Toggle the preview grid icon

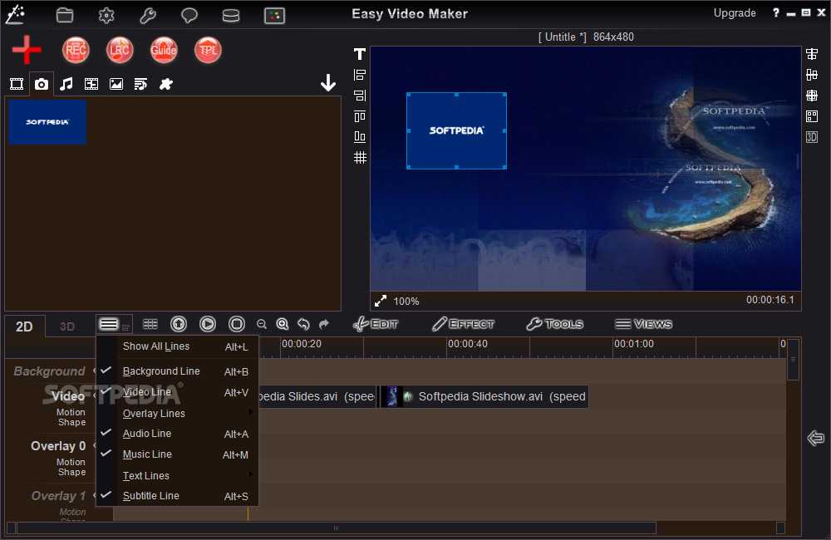360,157
